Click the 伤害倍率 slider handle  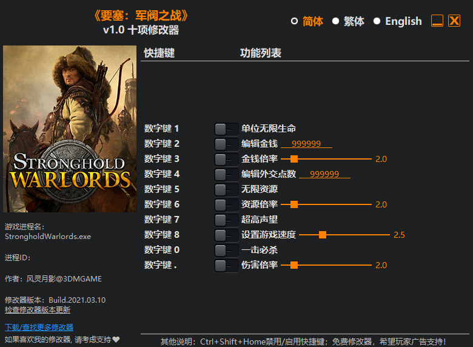(294, 265)
